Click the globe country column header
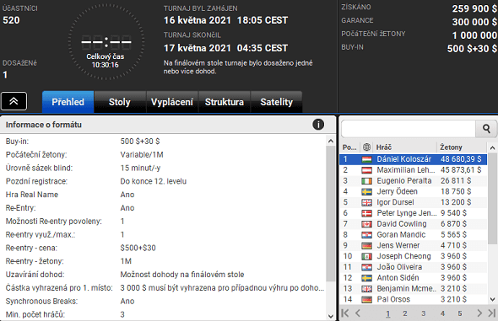The width and height of the screenshot is (498, 321). click(366, 147)
